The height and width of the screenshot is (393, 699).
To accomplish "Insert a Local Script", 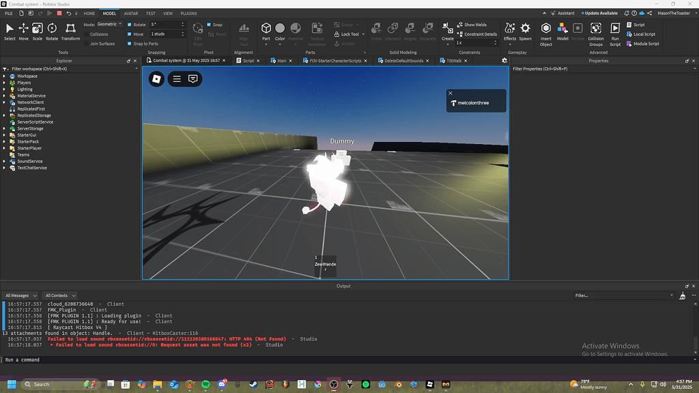I will (641, 34).
